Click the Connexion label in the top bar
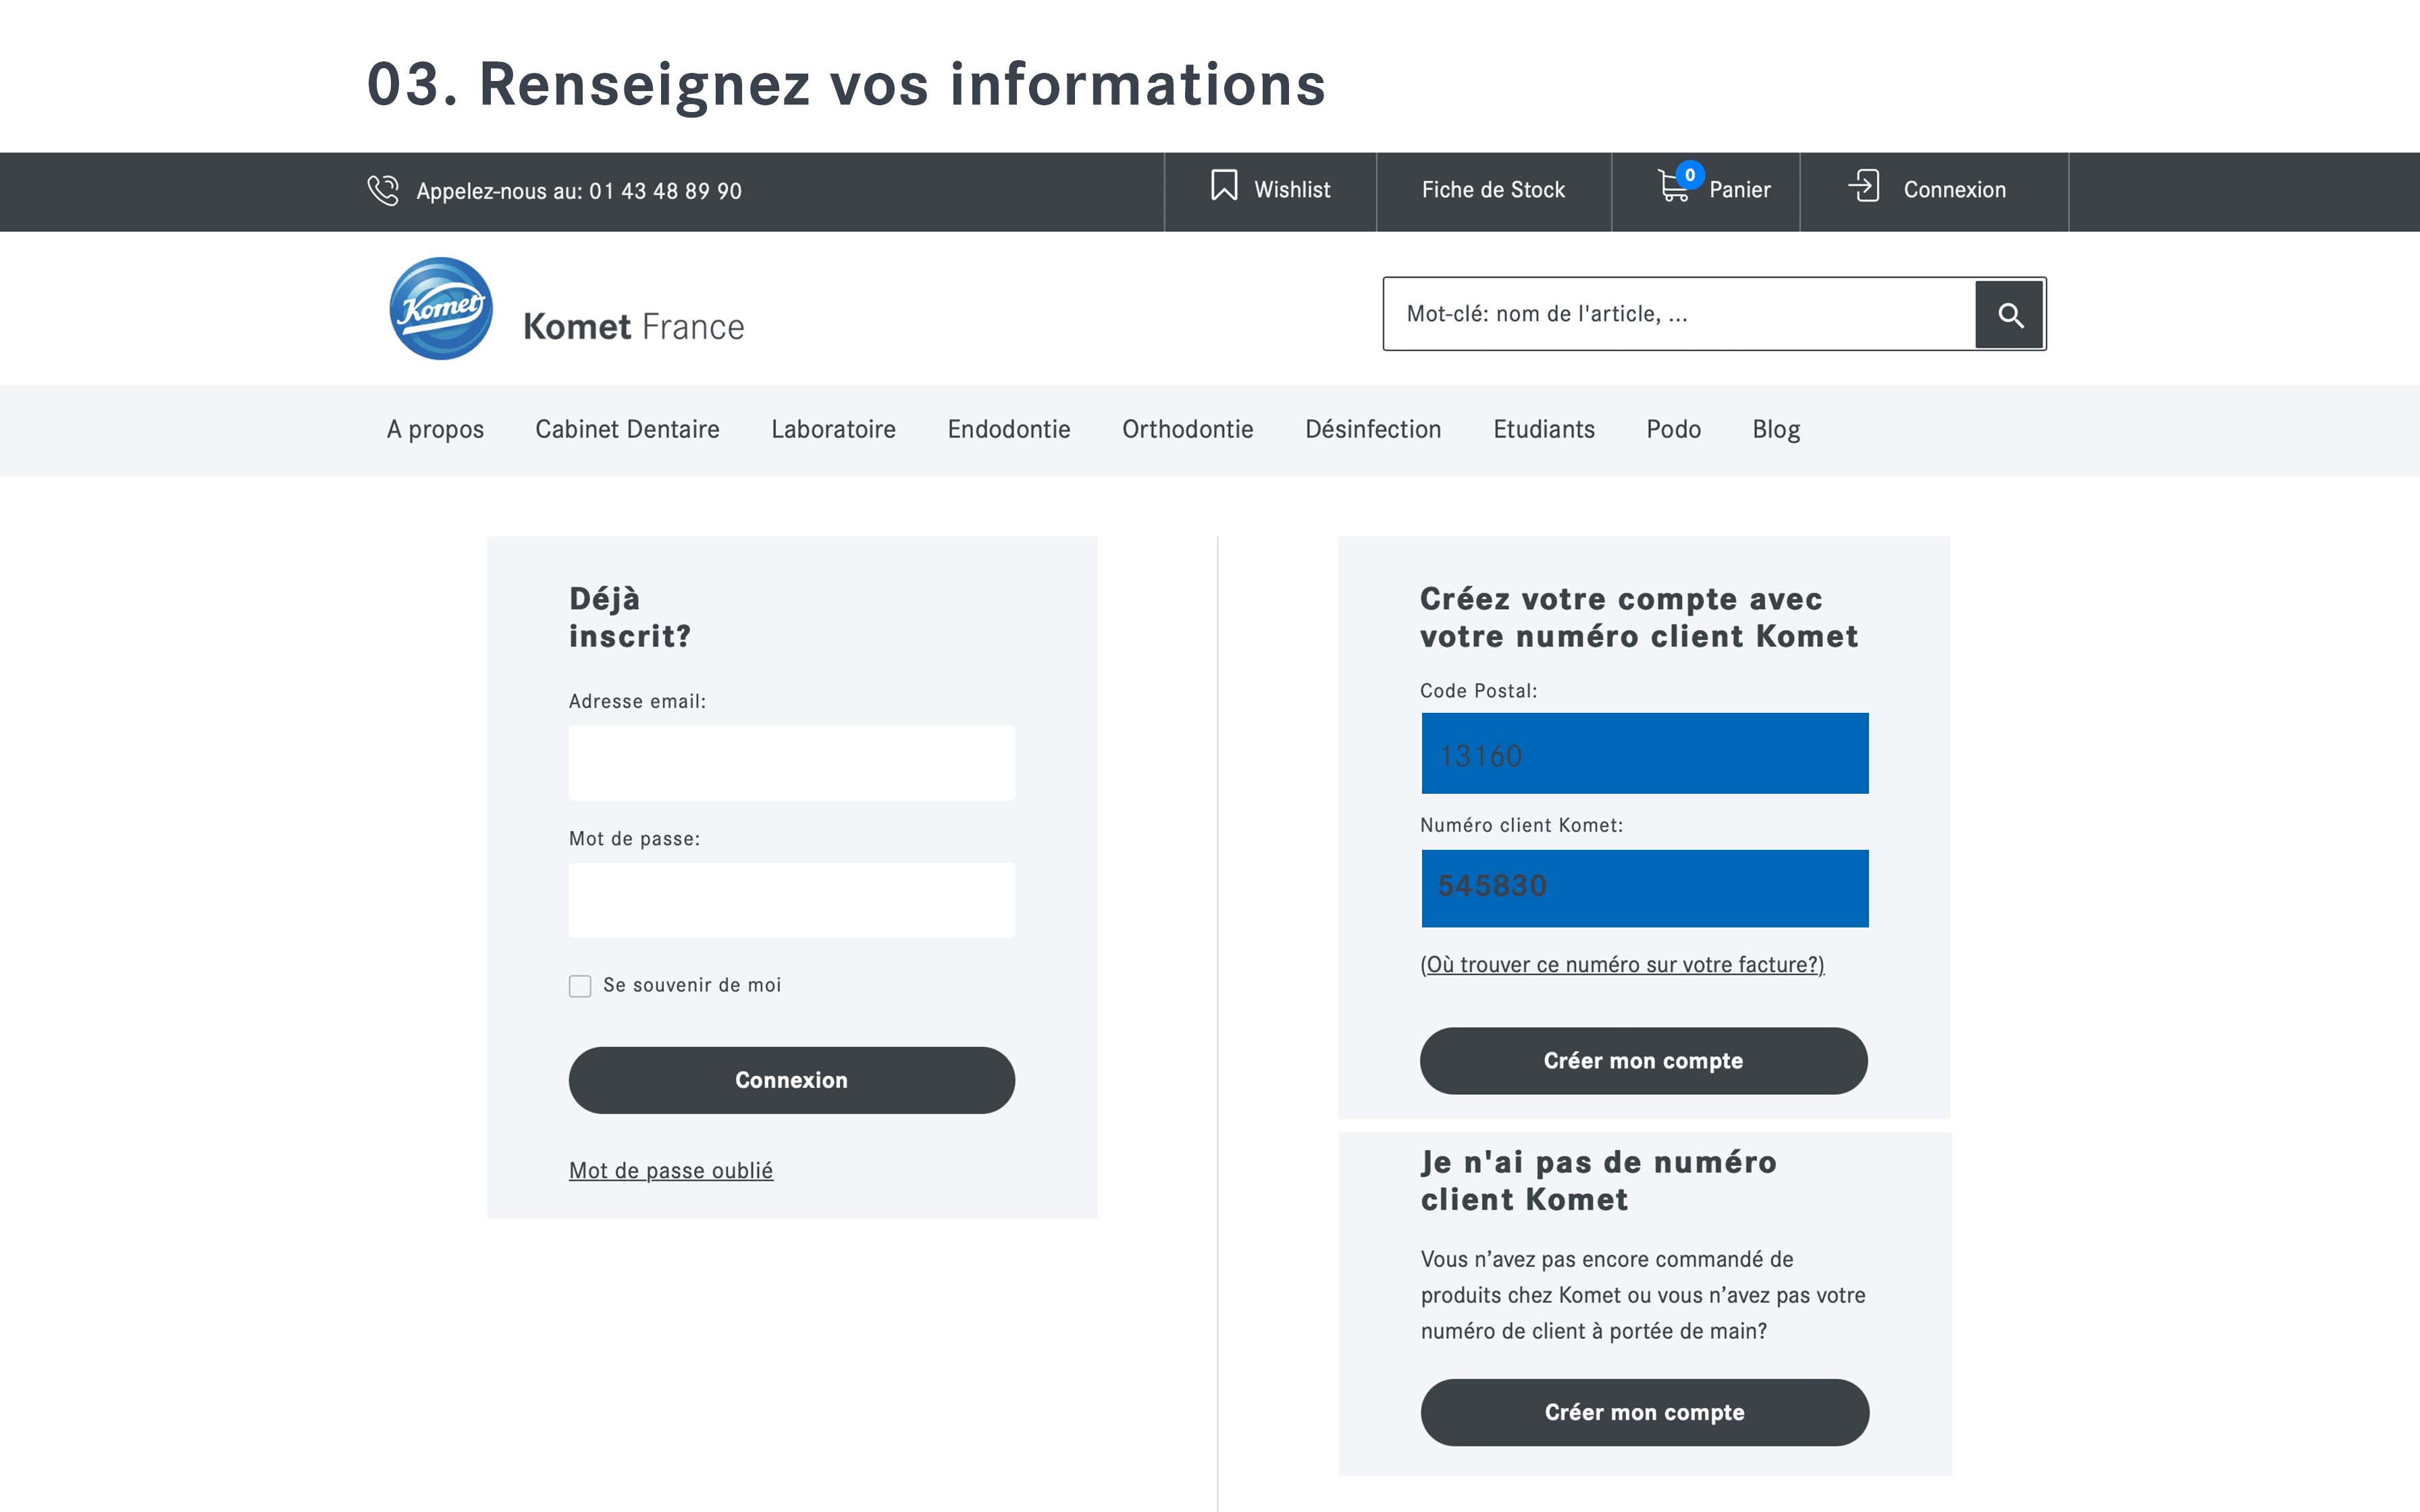Viewport: 2420px width, 1512px height. (x=1954, y=190)
